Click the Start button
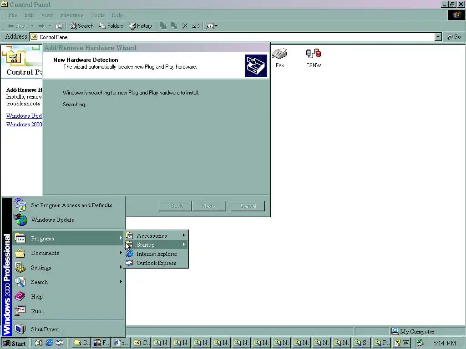 coord(14,344)
